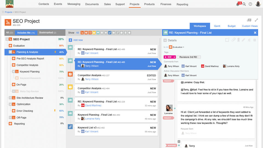Click yellow calendar icon beside Competitor Analysis #82-464
The width and height of the screenshot is (263, 148).
tap(70, 87)
